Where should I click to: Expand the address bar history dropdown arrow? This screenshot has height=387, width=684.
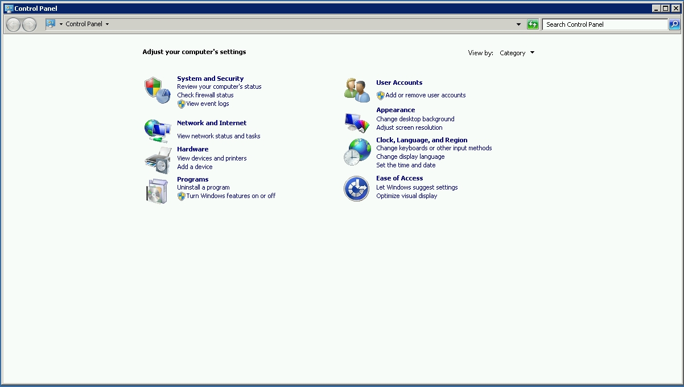(518, 24)
